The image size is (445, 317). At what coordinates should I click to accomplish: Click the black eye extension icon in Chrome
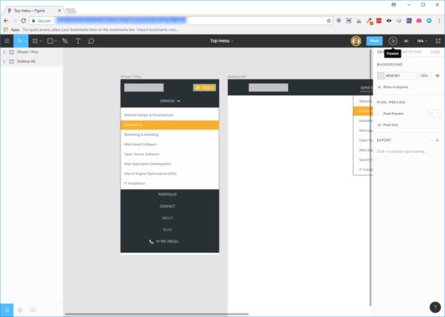click(x=389, y=21)
